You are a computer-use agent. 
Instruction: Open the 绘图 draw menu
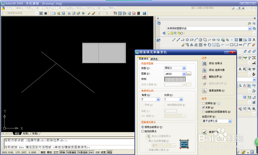[x=70, y=8]
